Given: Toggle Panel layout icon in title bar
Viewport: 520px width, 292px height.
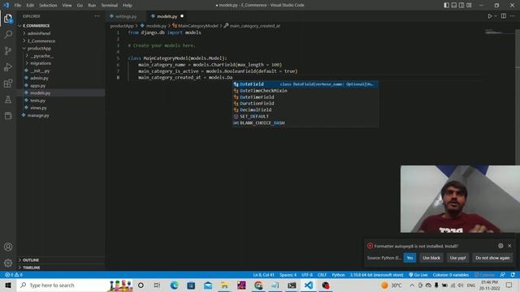Looking at the screenshot, I should click(x=454, y=6).
